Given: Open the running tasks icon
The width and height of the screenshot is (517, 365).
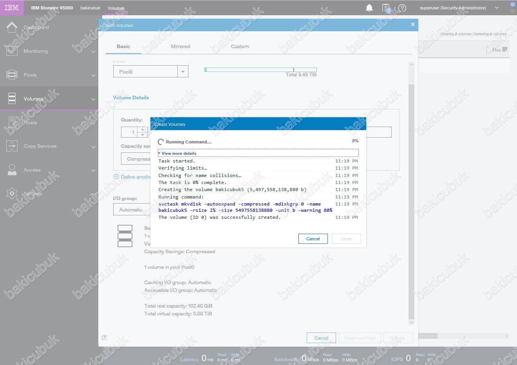Looking at the screenshot, I should 386,8.
